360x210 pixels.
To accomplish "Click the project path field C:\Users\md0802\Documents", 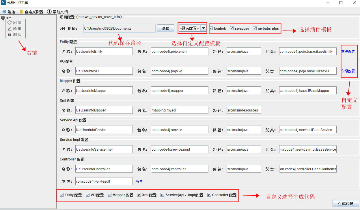I will (120, 28).
